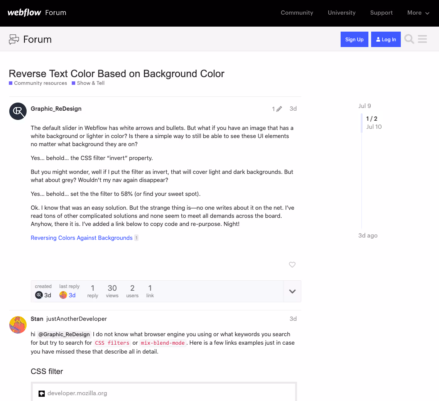Open the developer.mozilla.org link
The image size is (439, 401).
[x=77, y=393]
